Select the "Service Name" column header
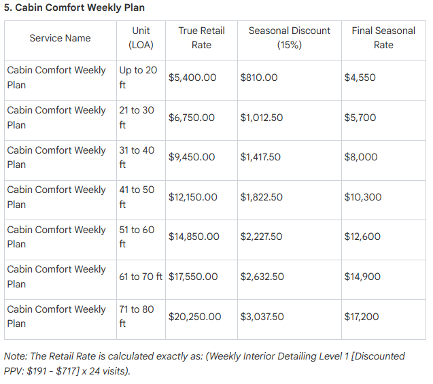Screen dimensions: 433x384 click(60, 38)
